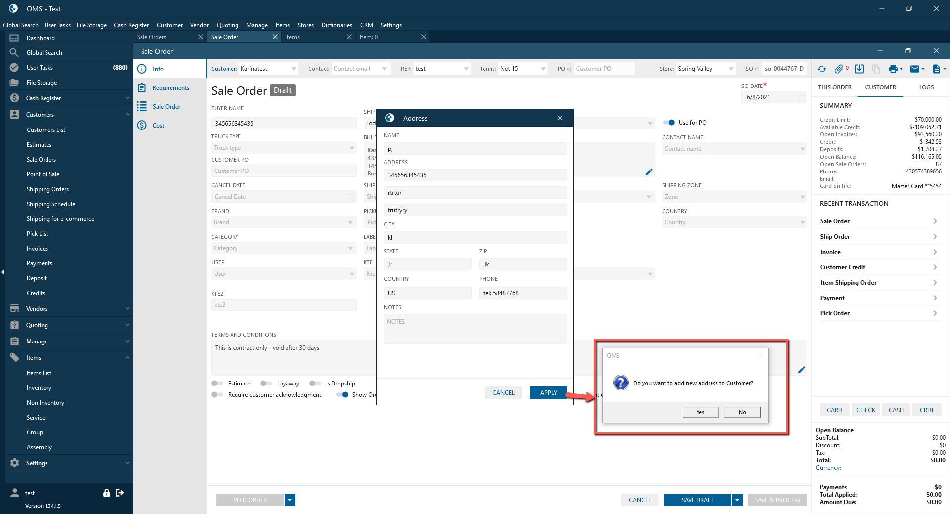Click CANCEL in Address dialog
This screenshot has width=950, height=514.
(x=503, y=393)
